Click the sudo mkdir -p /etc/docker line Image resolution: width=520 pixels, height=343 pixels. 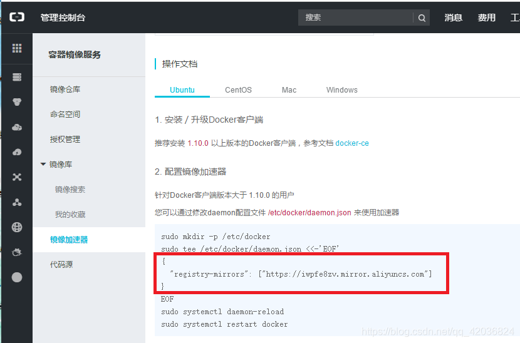(x=216, y=237)
